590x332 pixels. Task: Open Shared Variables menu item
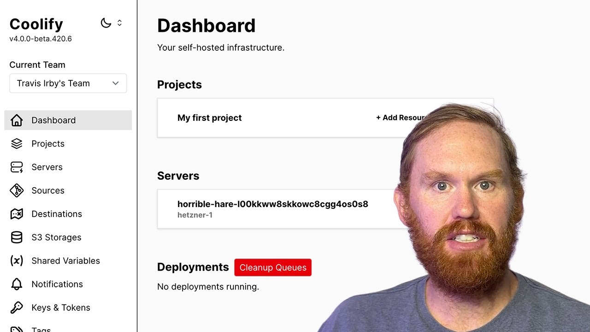tap(68, 261)
